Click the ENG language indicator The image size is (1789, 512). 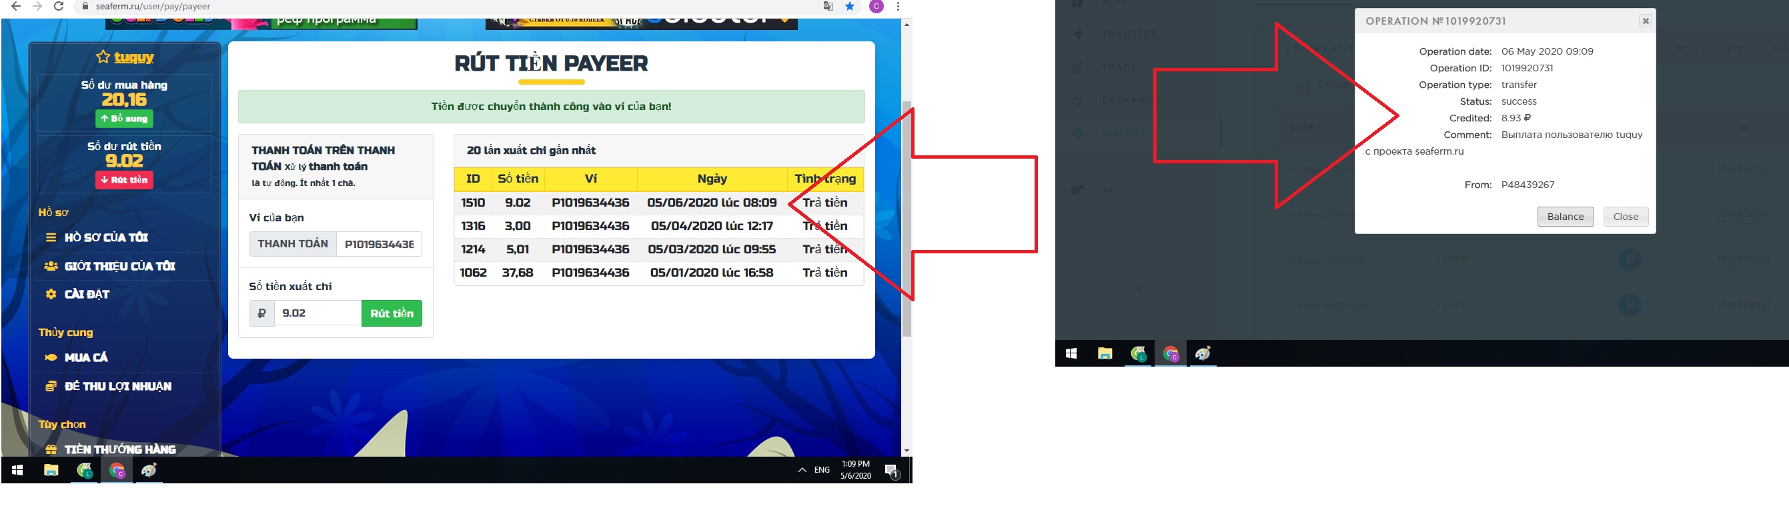coord(822,471)
